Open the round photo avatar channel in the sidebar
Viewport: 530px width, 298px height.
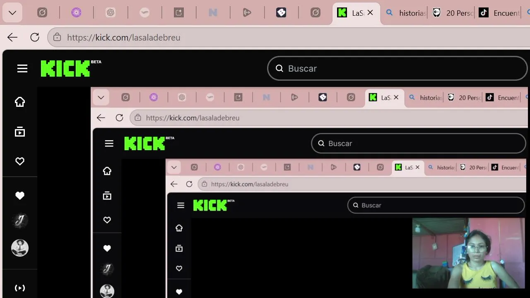pyautogui.click(x=20, y=248)
